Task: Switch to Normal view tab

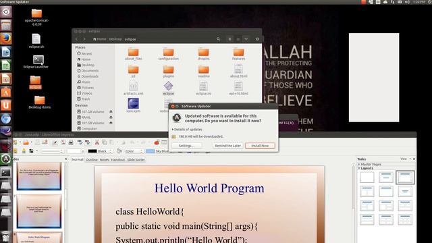Action: point(78,159)
